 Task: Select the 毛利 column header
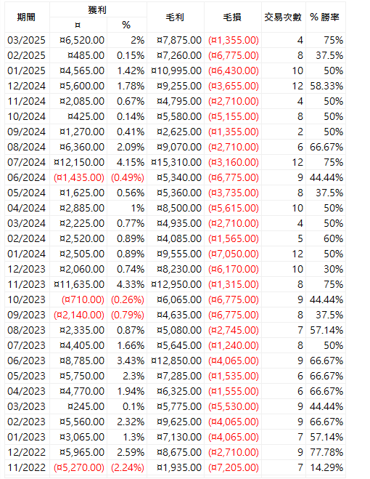pos(176,17)
